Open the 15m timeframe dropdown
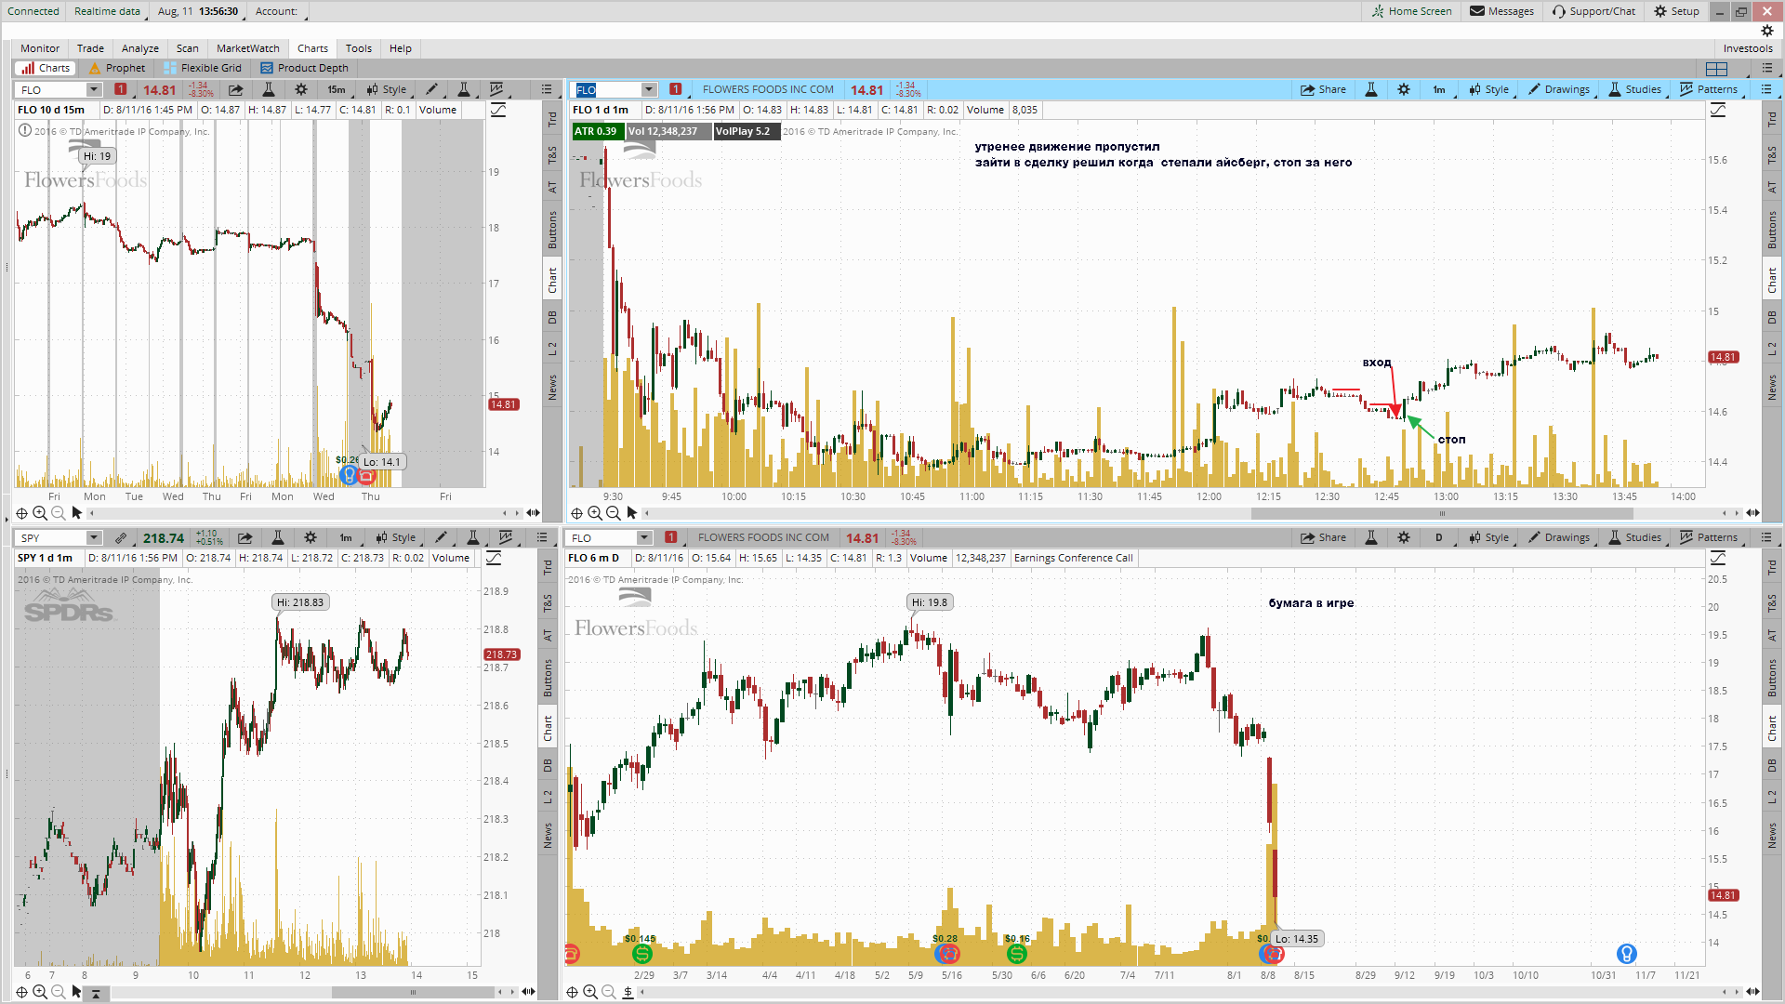Image resolution: width=1785 pixels, height=1004 pixels. click(x=337, y=90)
